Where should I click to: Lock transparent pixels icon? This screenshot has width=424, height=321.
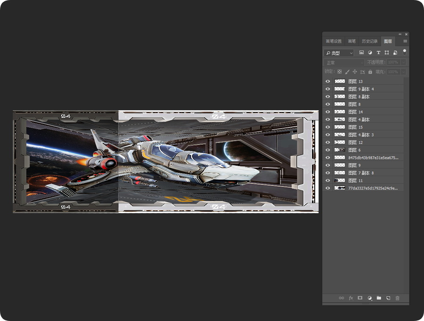coord(339,72)
